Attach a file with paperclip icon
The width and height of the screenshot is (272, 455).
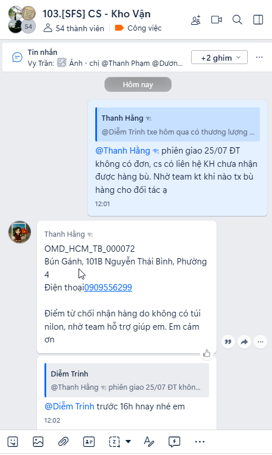point(63,442)
